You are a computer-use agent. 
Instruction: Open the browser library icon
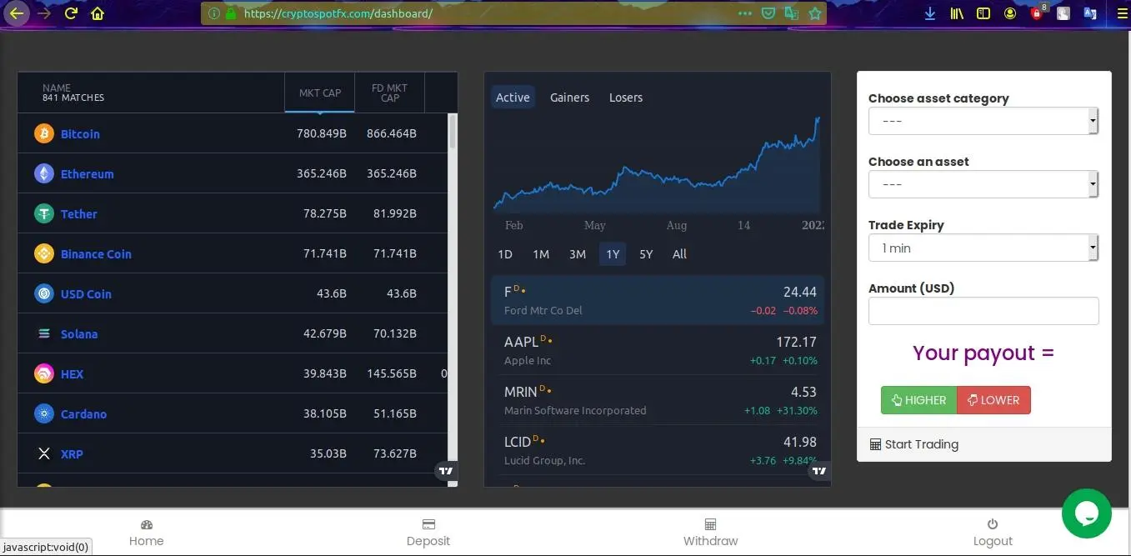point(957,13)
